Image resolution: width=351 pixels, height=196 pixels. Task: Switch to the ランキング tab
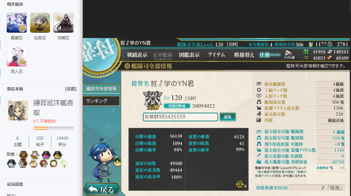[101, 101]
